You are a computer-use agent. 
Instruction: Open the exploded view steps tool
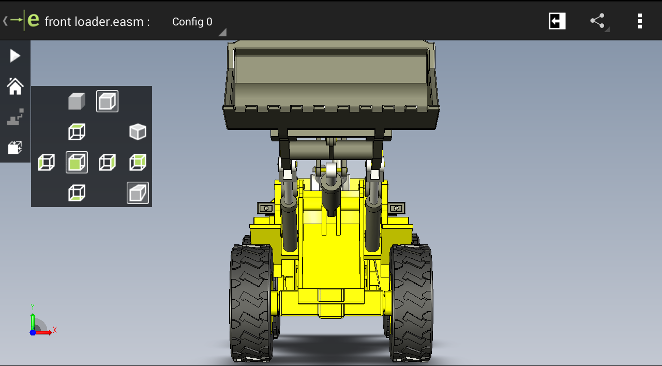[14, 117]
